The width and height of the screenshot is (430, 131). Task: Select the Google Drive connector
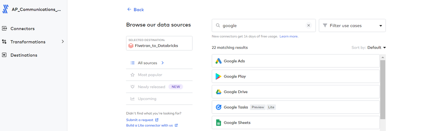click(x=296, y=92)
